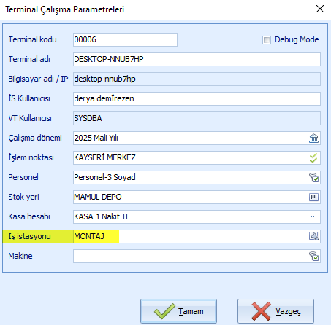Click MONTAJ text in İş istasyonu field
Image resolution: width=331 pixels, height=325 pixels.
89,236
